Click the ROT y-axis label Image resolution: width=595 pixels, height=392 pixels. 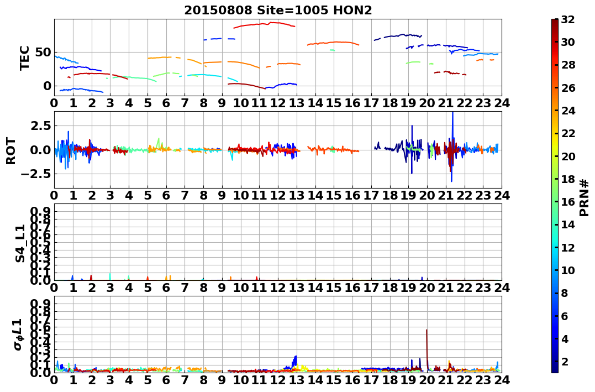(11, 151)
